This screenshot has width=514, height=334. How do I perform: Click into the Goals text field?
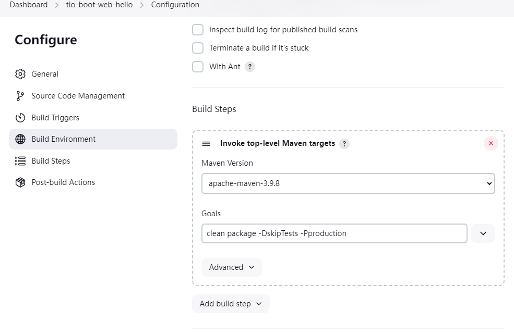[x=334, y=233]
